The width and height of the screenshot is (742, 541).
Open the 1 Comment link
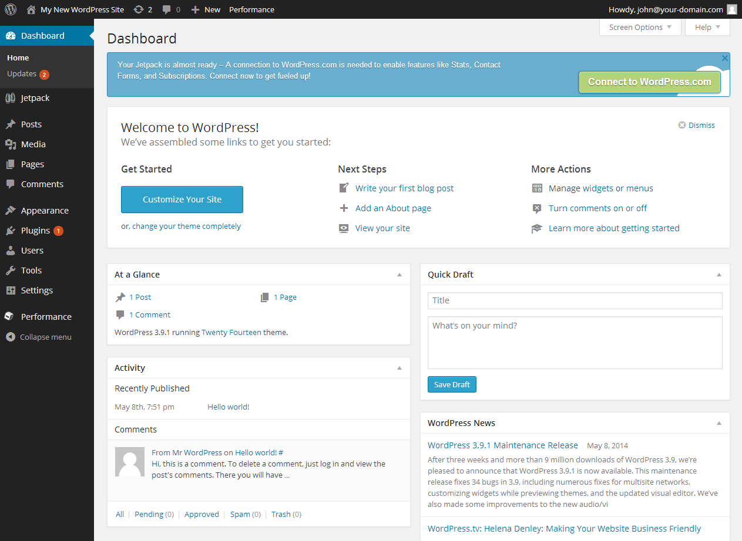(x=150, y=315)
